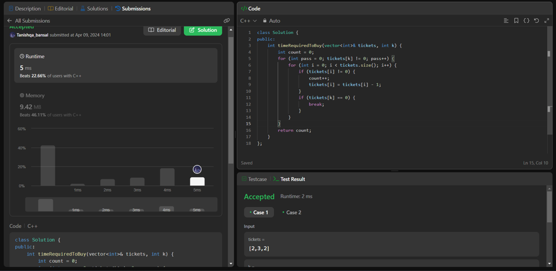Click the Code panel header icon
This screenshot has height=271, width=556.
point(244,8)
